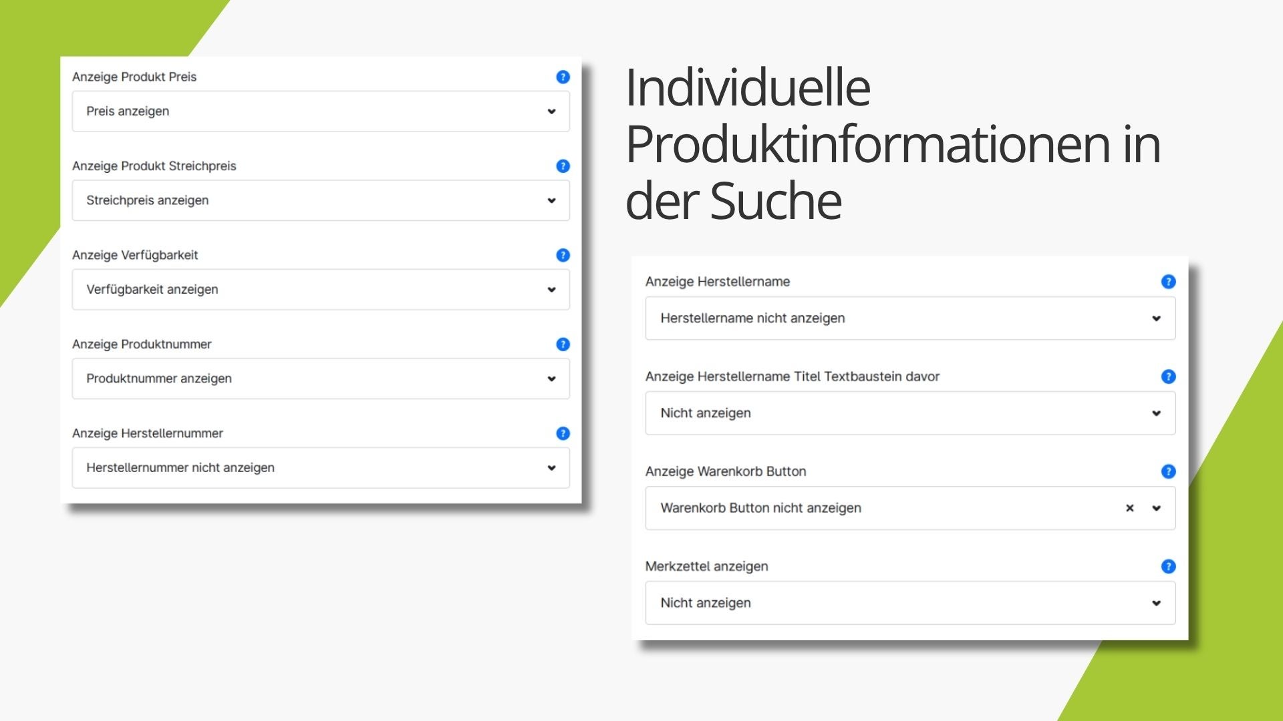Expand the 'Streichpreis anzeigen' dropdown
The image size is (1283, 721).
point(321,200)
